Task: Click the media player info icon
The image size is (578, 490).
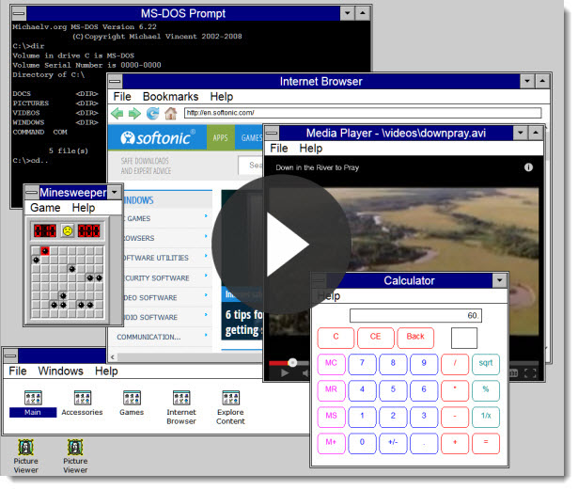Action: [529, 167]
